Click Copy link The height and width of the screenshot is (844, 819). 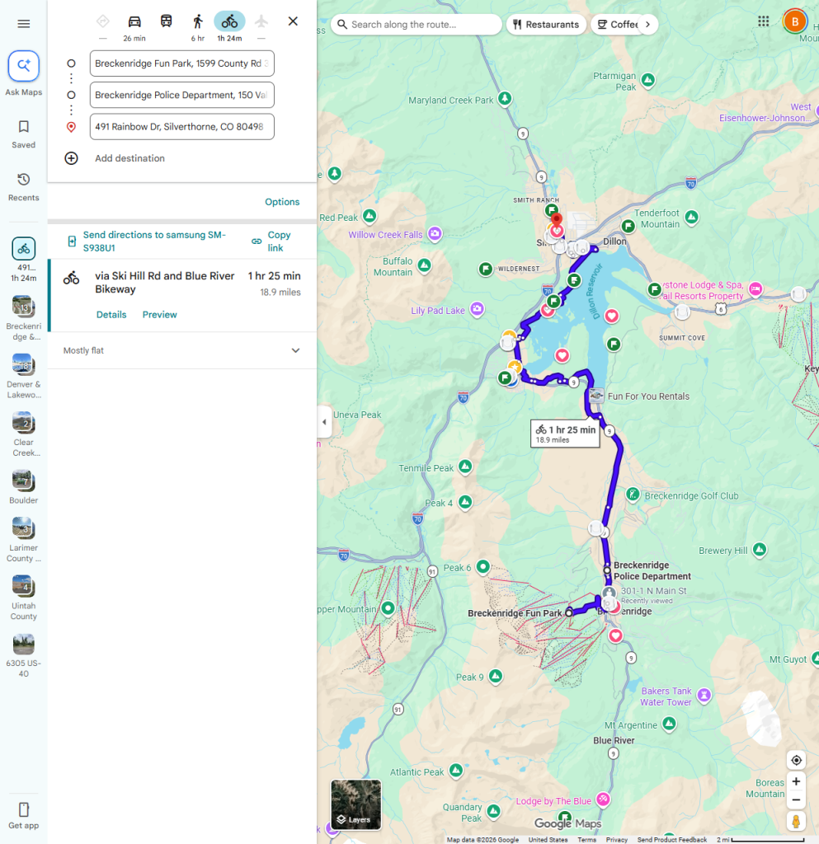tap(272, 241)
